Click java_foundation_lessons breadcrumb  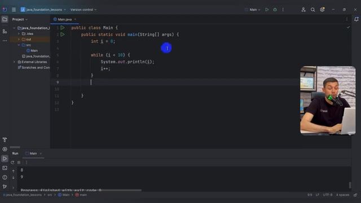[23, 195]
